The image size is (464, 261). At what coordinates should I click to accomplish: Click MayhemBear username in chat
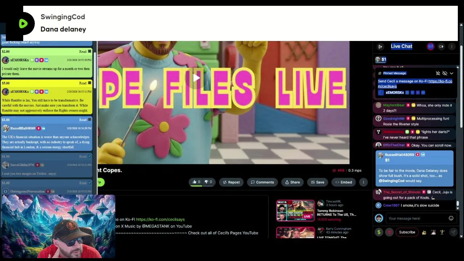(x=394, y=105)
